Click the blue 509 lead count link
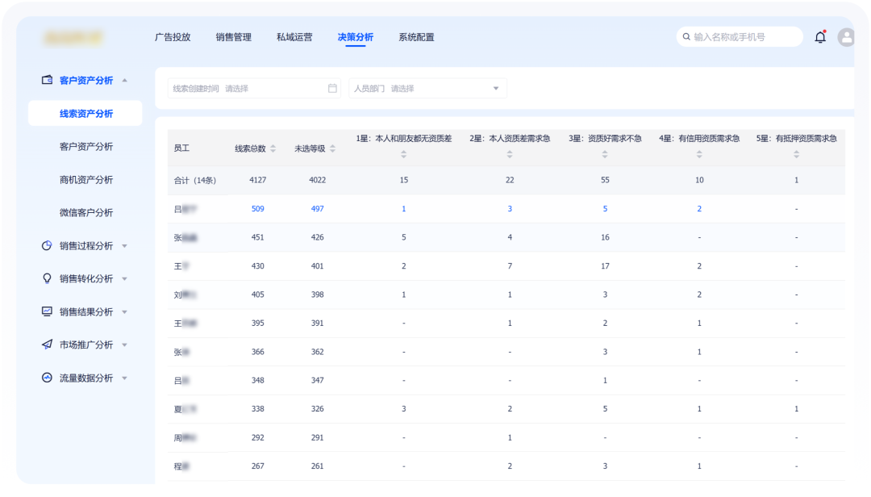871x497 pixels. tap(256, 209)
